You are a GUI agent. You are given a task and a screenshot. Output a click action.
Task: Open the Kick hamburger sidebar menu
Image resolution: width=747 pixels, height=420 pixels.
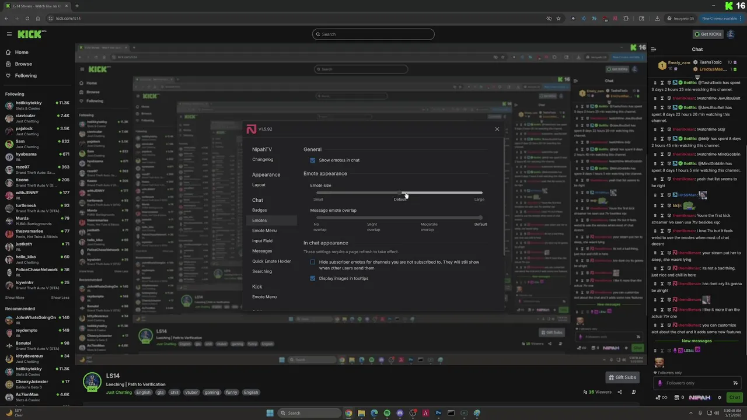(9, 34)
